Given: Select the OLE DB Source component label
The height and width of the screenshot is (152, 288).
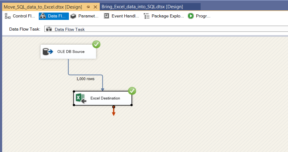Looking at the screenshot, I should click(x=71, y=52).
